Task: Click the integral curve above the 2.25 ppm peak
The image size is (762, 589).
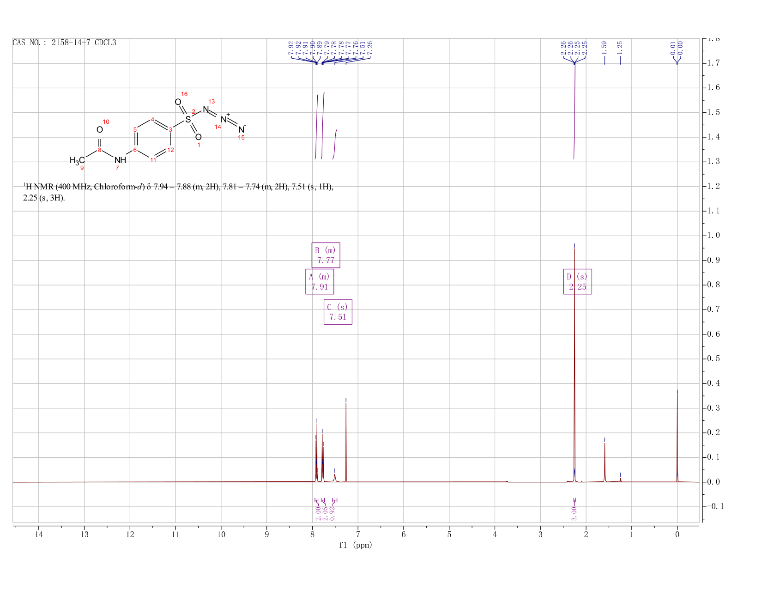Action: 575,111
